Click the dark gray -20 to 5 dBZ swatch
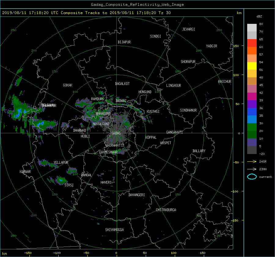Screen dimensions: 275x257 [x=252, y=150]
